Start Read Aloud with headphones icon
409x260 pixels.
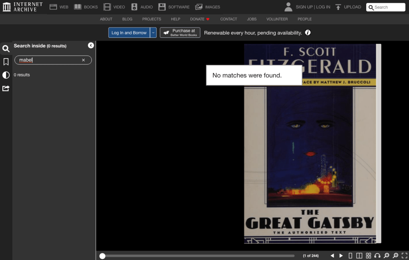377,255
